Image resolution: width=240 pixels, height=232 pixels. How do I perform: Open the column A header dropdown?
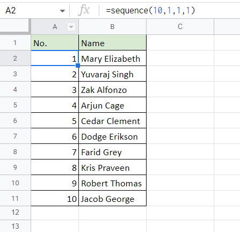[71, 27]
